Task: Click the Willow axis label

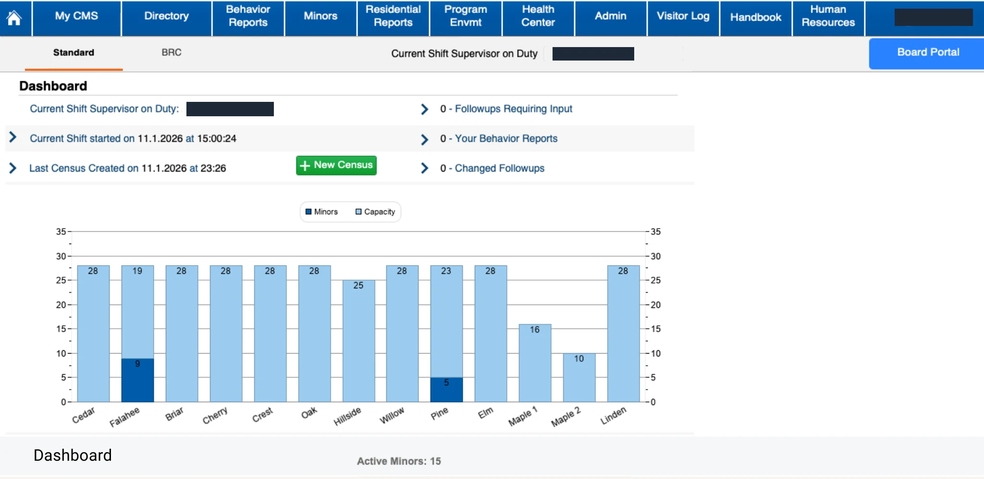Action: click(392, 415)
